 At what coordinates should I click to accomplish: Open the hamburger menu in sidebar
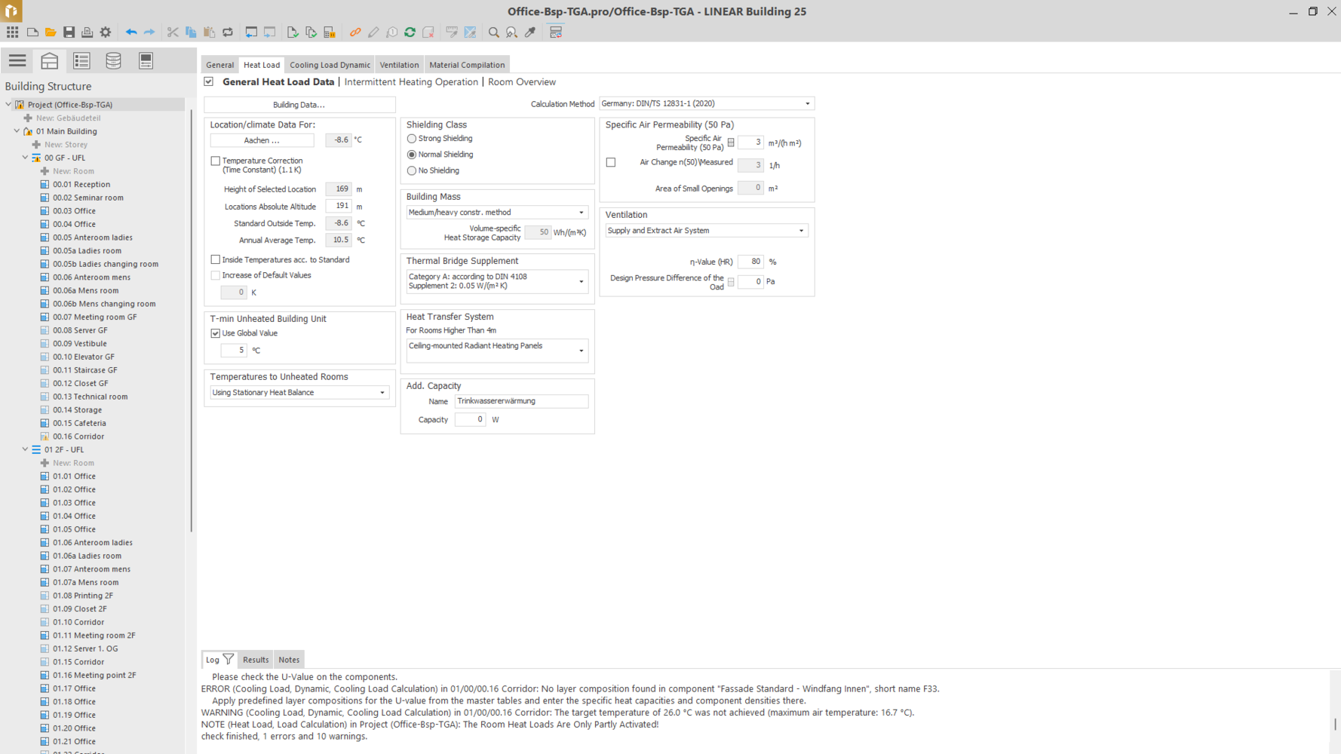17,60
